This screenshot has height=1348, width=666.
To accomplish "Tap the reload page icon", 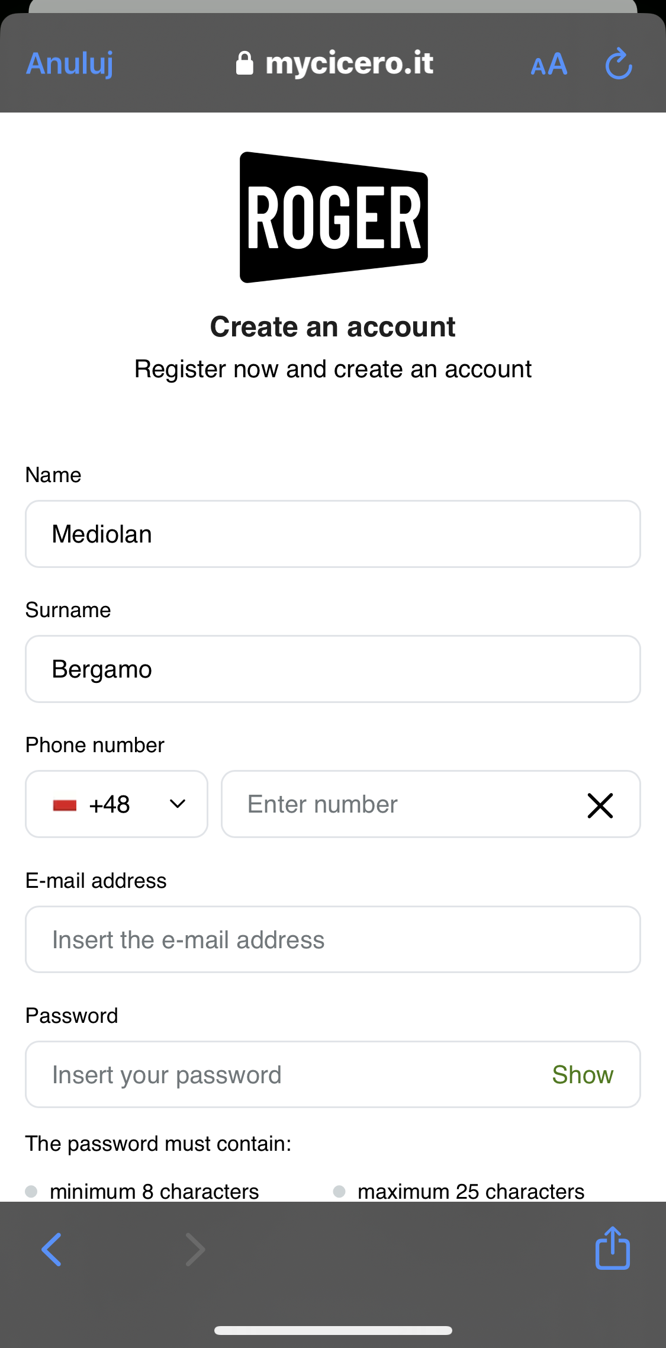I will click(619, 64).
